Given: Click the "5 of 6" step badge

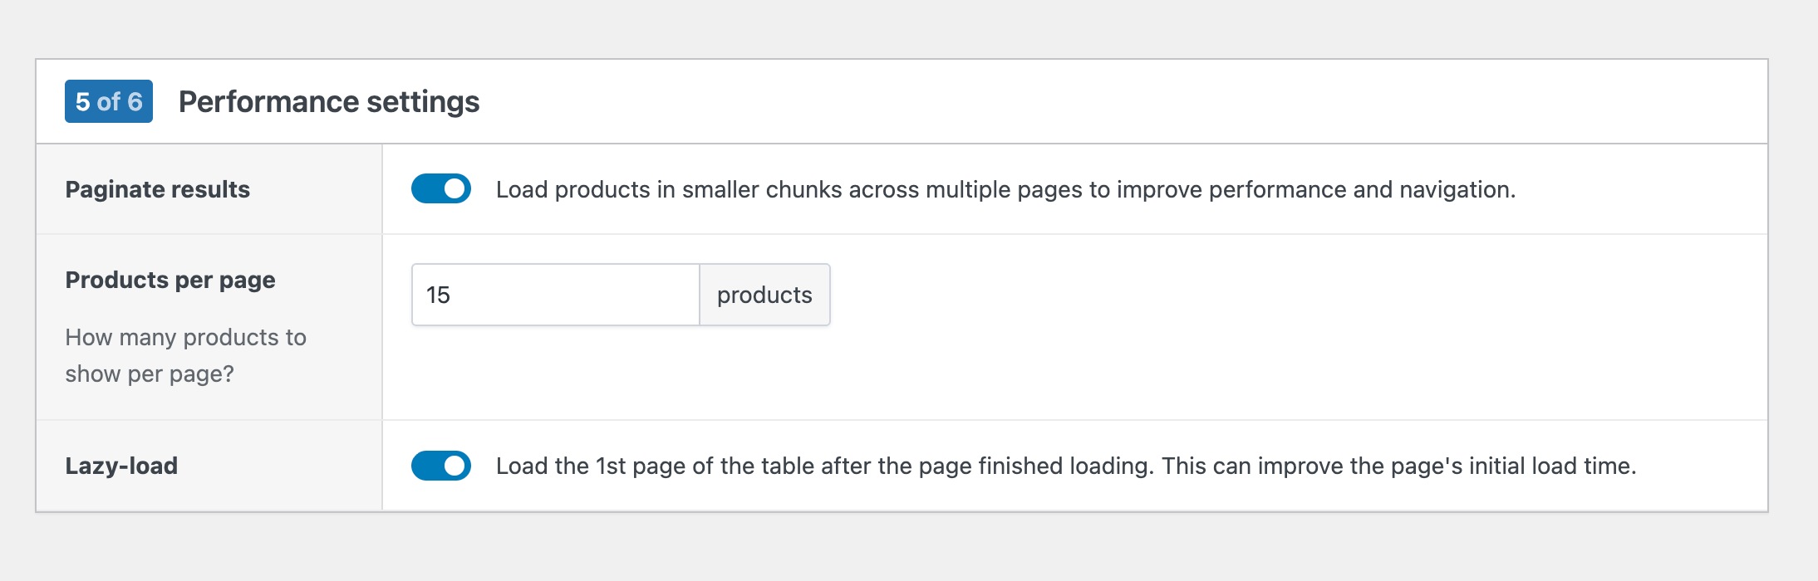Looking at the screenshot, I should click(109, 101).
